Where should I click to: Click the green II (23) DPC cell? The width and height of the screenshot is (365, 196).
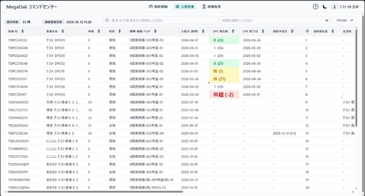pyautogui.click(x=224, y=40)
